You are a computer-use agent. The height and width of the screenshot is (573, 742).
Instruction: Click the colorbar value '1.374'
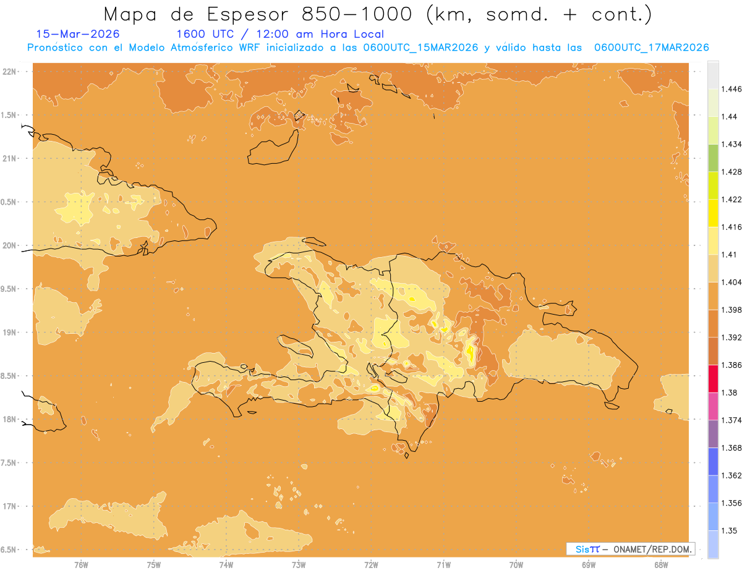click(x=731, y=420)
